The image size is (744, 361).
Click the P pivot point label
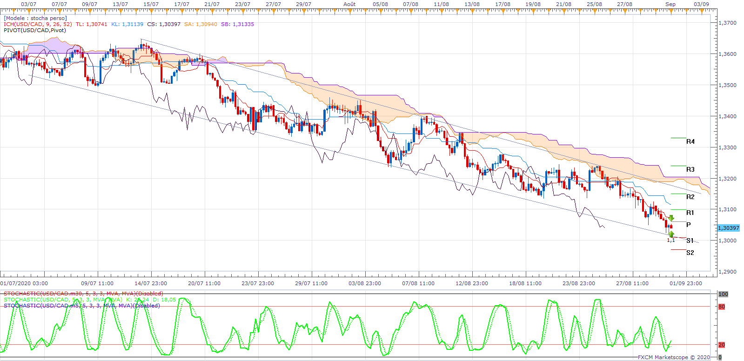point(689,225)
